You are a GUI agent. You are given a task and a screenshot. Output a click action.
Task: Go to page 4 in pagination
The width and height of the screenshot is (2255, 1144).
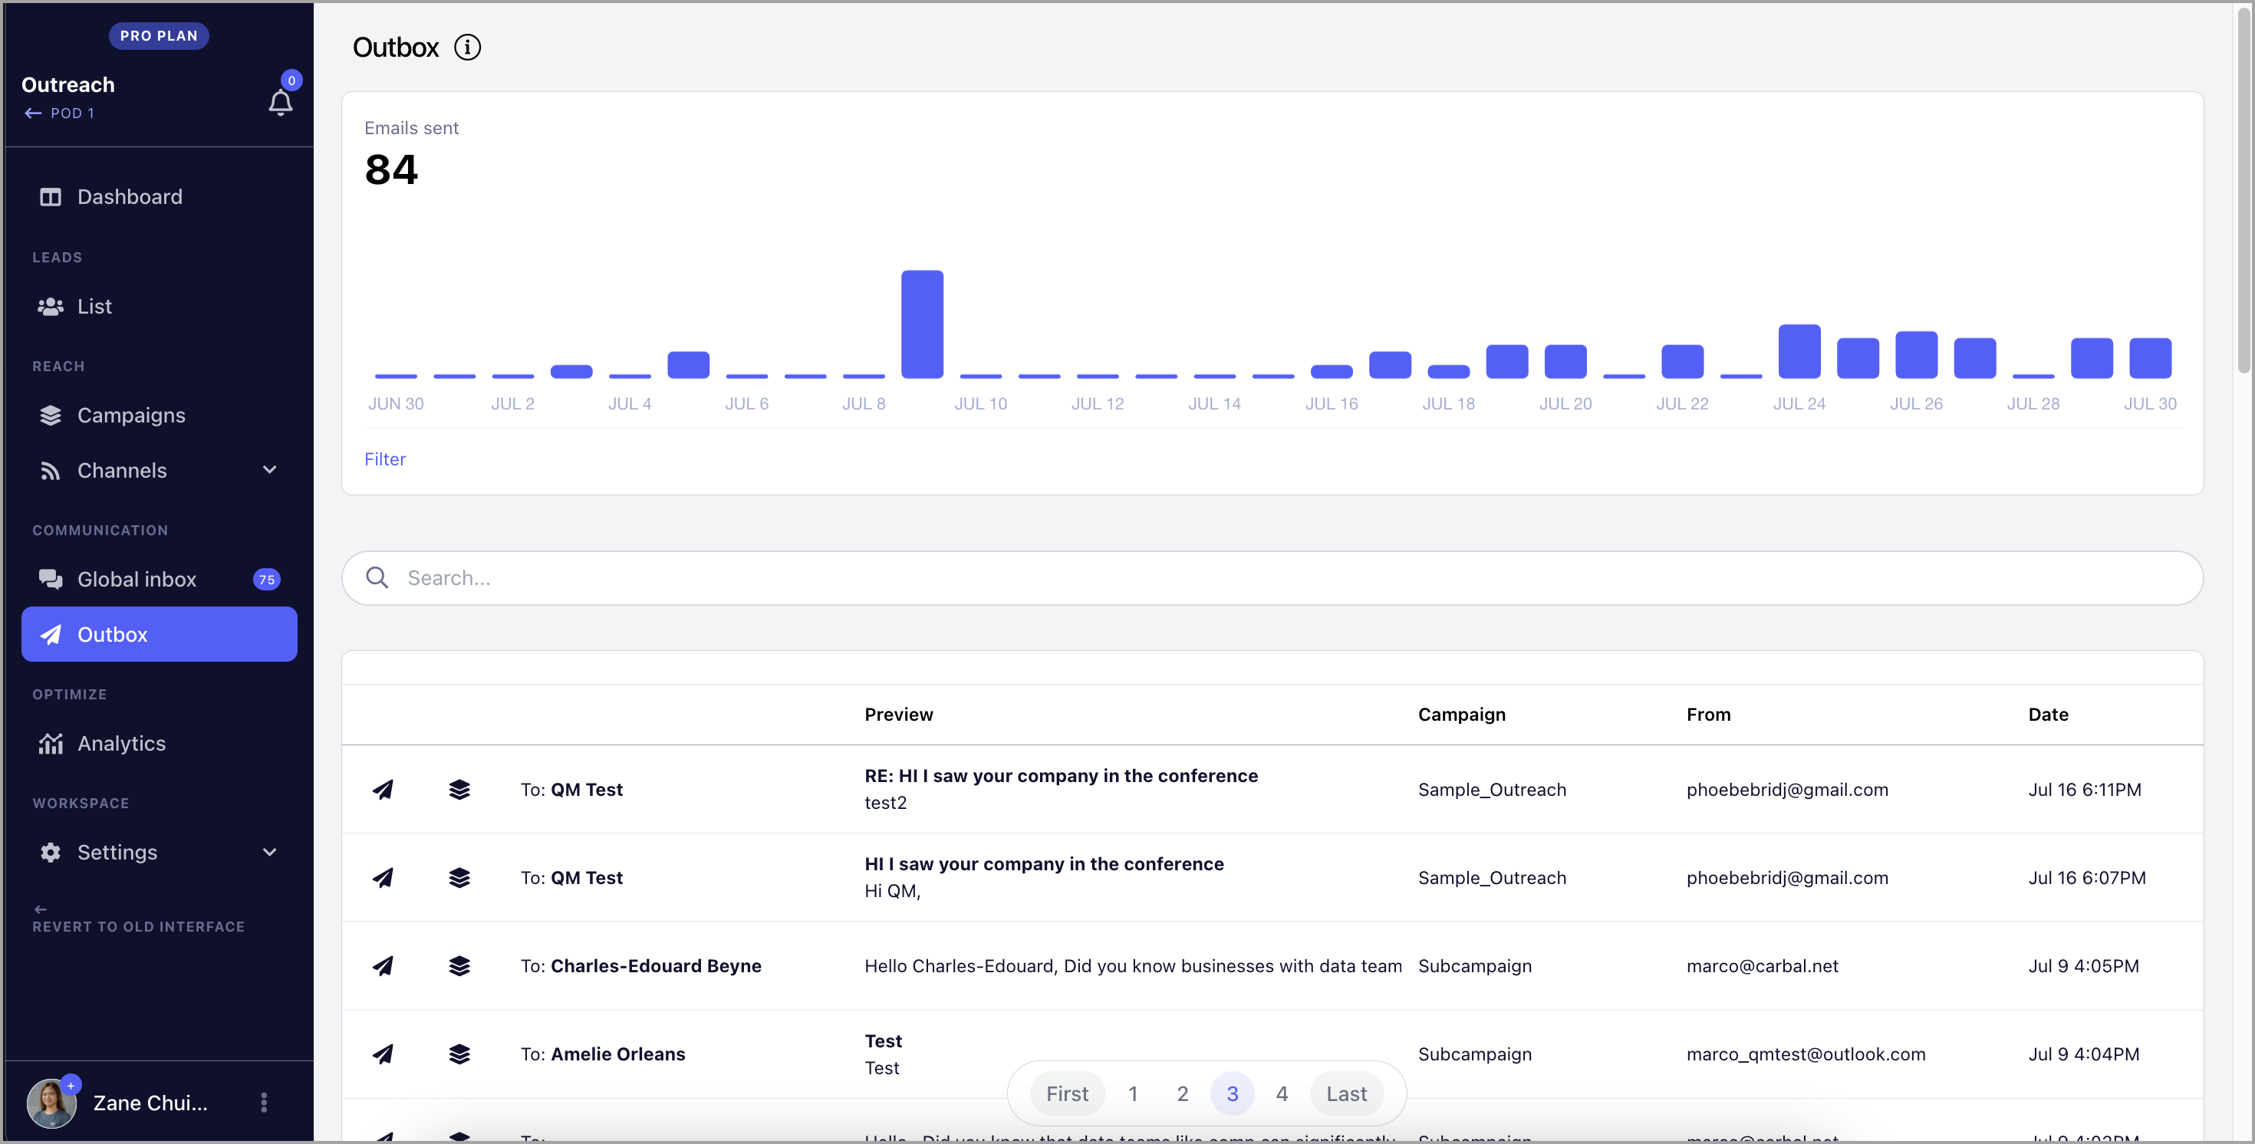coord(1282,1094)
